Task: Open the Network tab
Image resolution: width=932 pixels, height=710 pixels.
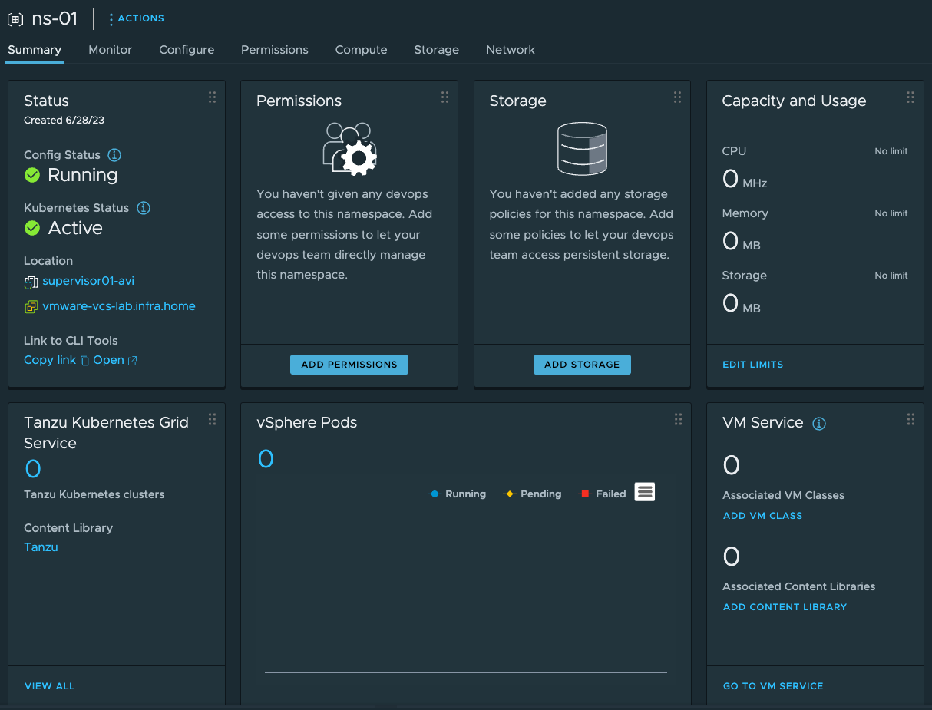Action: 510,50
